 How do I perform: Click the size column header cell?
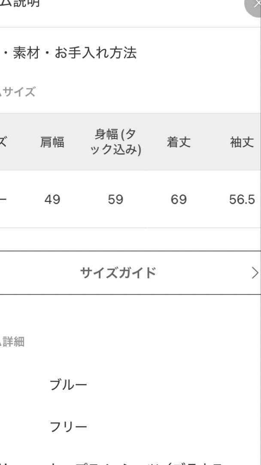click(3, 142)
